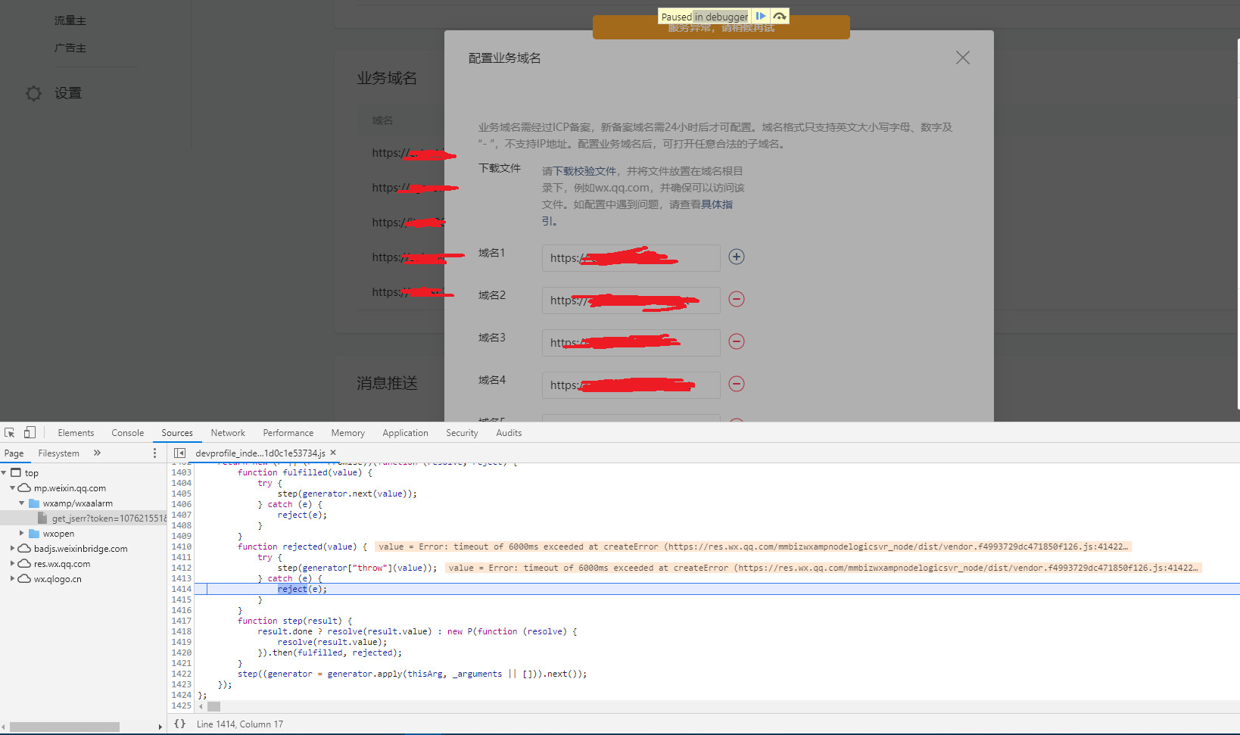Screen dimensions: 1240x735
Task: Open the Network tab
Action: pyautogui.click(x=228, y=433)
